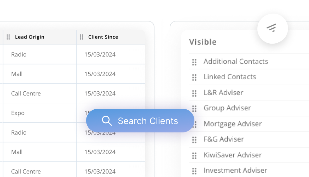Select the Investment Adviser list item
Viewport: 309px width, 177px height.
(249, 170)
